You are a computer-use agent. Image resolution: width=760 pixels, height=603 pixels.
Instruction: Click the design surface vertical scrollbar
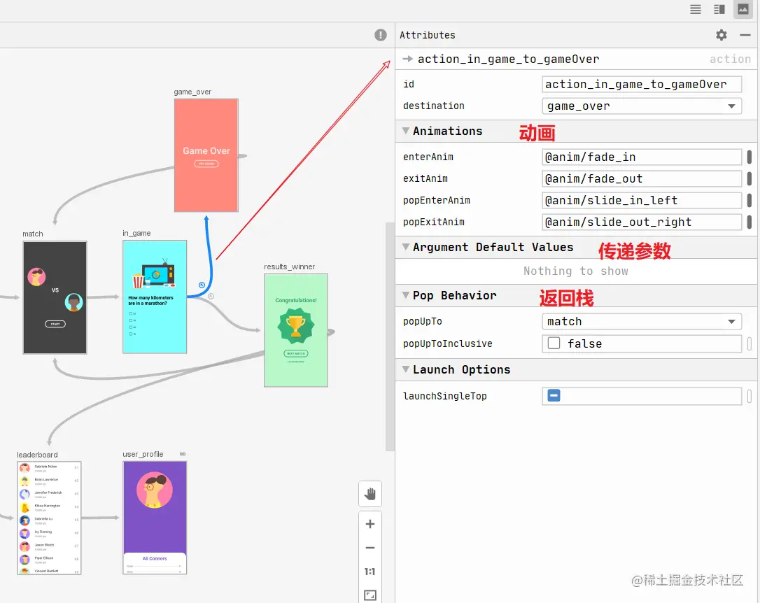tap(390, 336)
